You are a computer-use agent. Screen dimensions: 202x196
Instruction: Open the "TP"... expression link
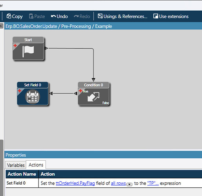(153, 183)
